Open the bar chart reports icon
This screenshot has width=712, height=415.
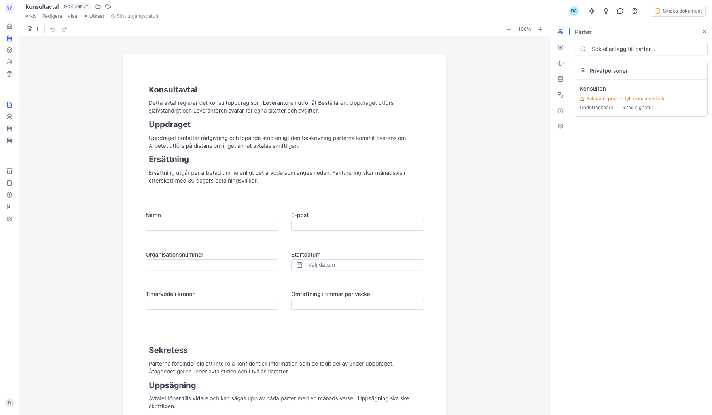pyautogui.click(x=9, y=207)
